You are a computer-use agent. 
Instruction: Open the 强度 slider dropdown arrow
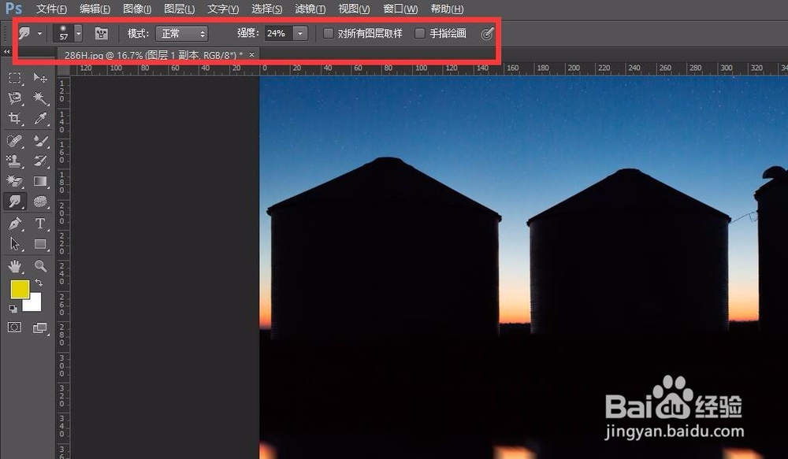pos(300,34)
